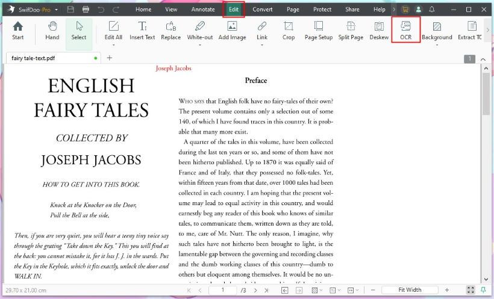The width and height of the screenshot is (494, 299).
Task: Go forward to next view
Action: [x=299, y=290]
